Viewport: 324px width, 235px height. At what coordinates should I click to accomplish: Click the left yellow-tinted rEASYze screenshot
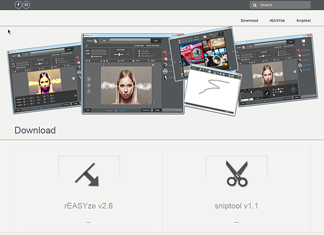[44, 78]
